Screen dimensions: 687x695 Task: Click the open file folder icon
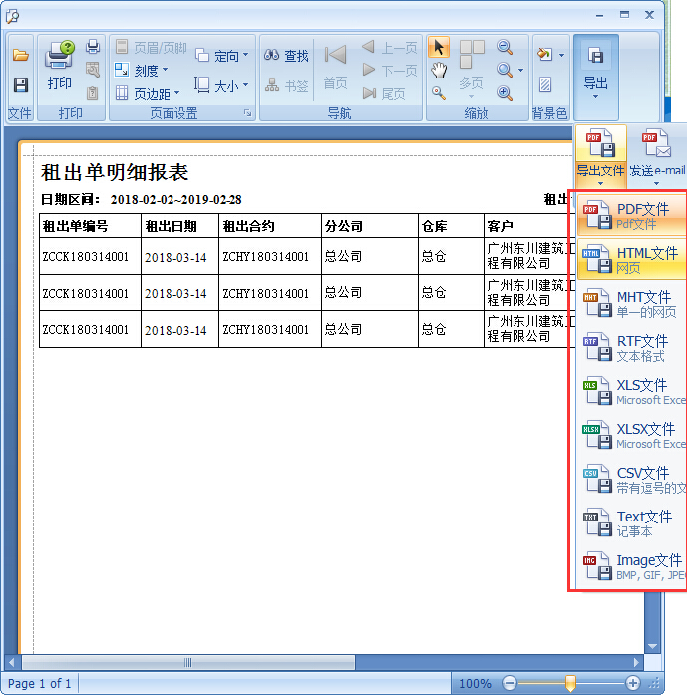[20, 56]
